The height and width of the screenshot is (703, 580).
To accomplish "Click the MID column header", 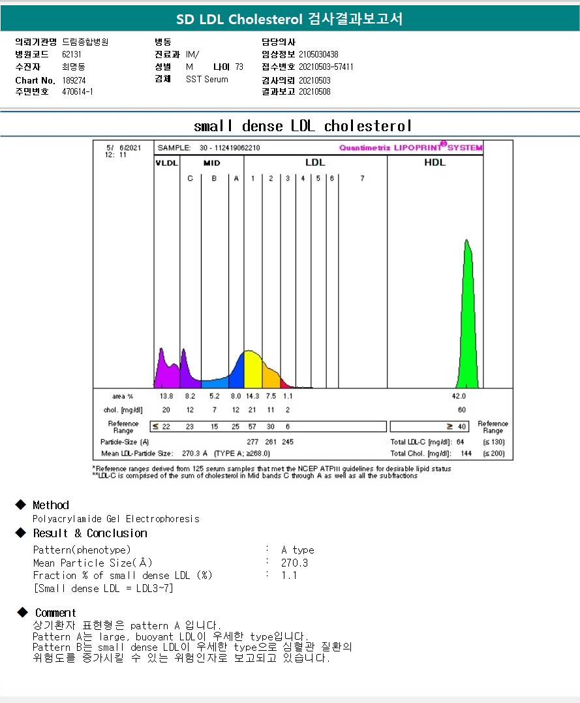I will (211, 163).
